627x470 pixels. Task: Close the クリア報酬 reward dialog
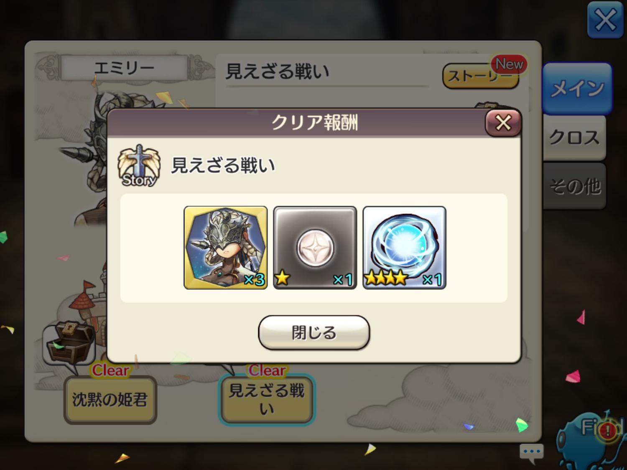[x=503, y=123]
